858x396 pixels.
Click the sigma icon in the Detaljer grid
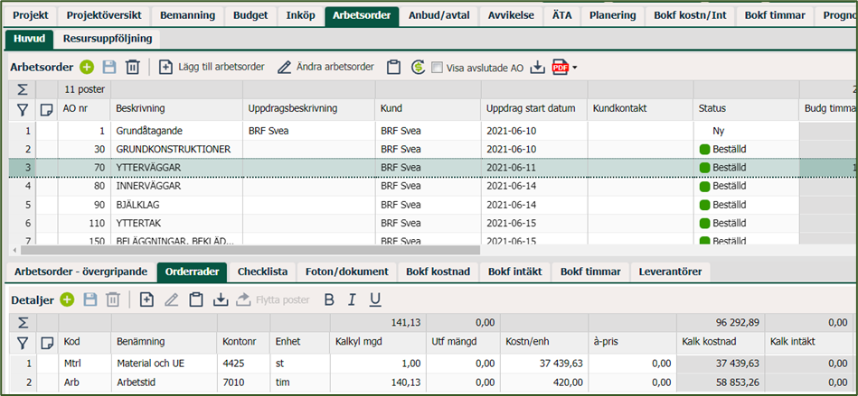tap(23, 322)
